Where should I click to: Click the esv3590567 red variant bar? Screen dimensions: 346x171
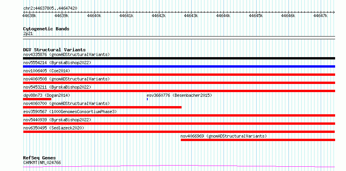point(179,115)
